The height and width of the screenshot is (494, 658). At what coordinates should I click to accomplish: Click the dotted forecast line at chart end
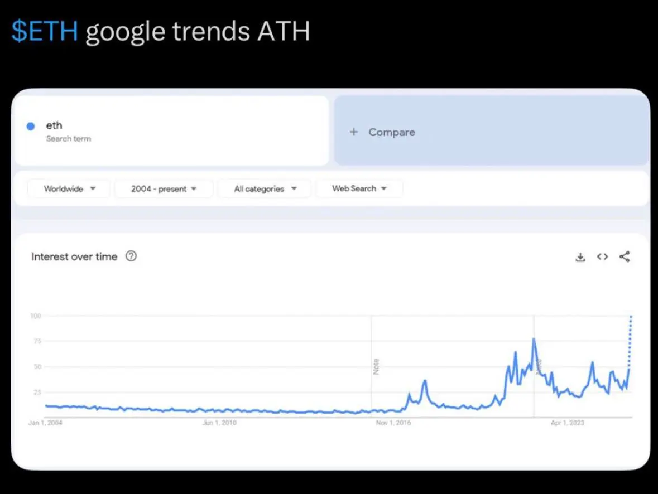(630, 342)
